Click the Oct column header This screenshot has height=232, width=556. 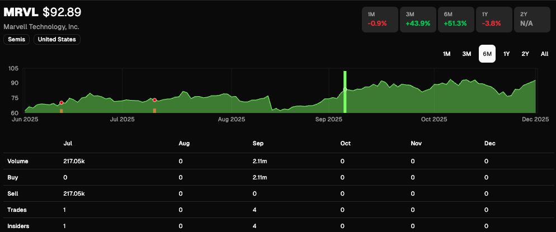pos(345,144)
